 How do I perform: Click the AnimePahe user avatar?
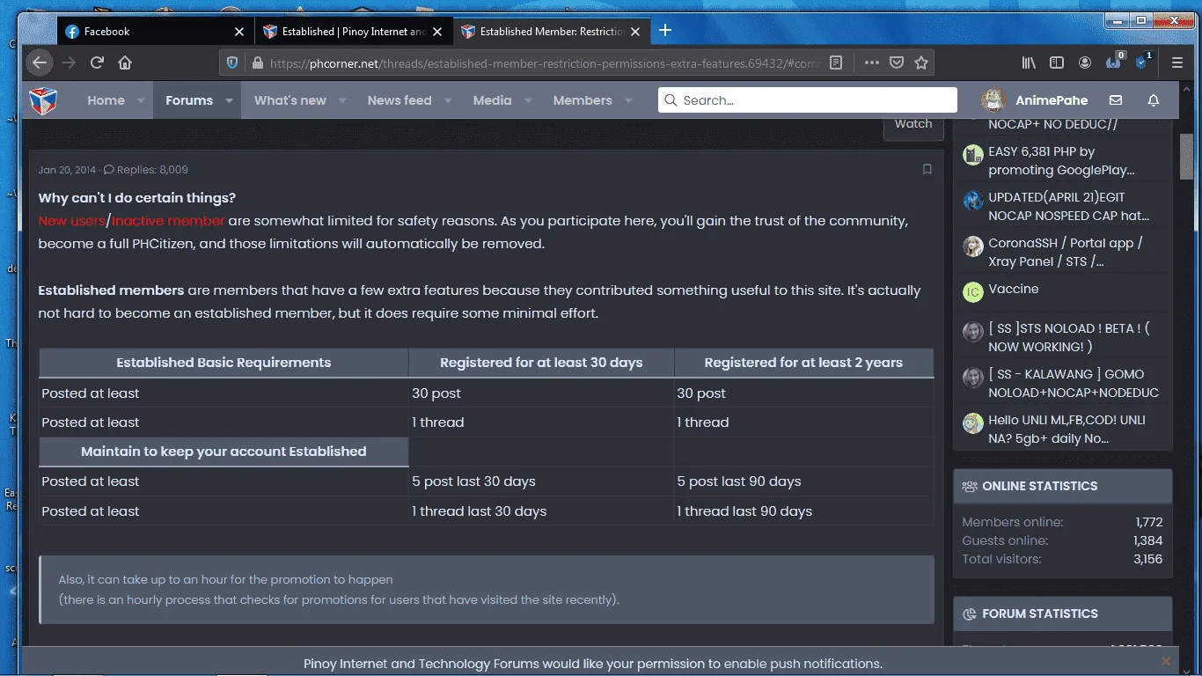point(993,100)
